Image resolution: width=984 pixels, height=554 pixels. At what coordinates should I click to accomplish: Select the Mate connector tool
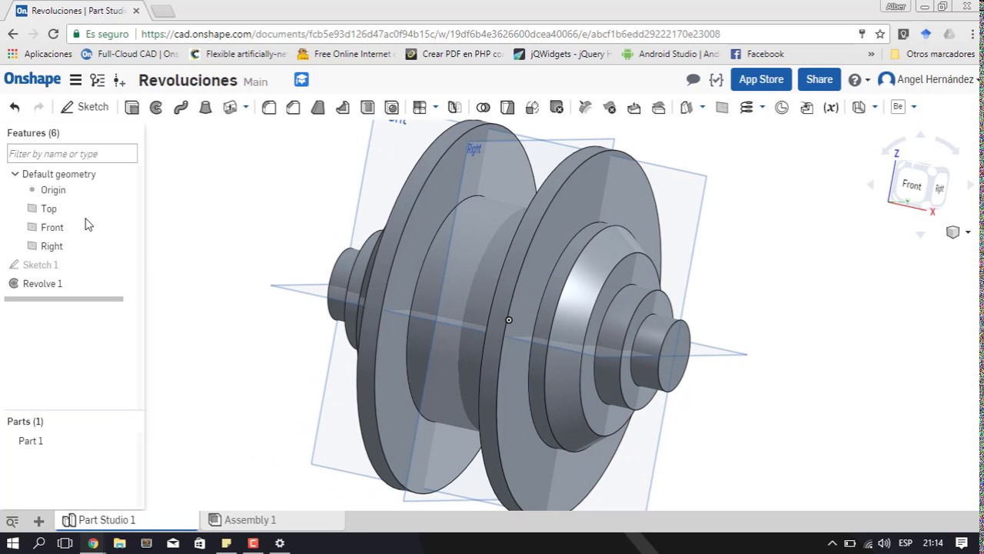pos(782,108)
